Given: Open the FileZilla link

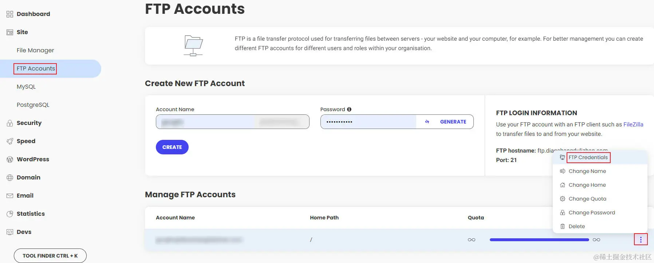Looking at the screenshot, I should tap(633, 125).
